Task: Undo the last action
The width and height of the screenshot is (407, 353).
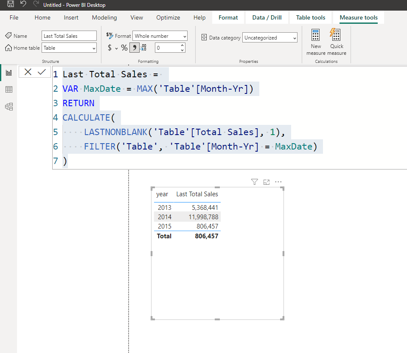Action: tap(23, 4)
